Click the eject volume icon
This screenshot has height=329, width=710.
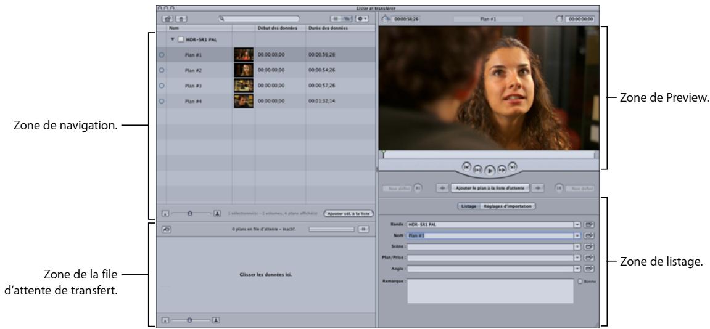pos(181,19)
